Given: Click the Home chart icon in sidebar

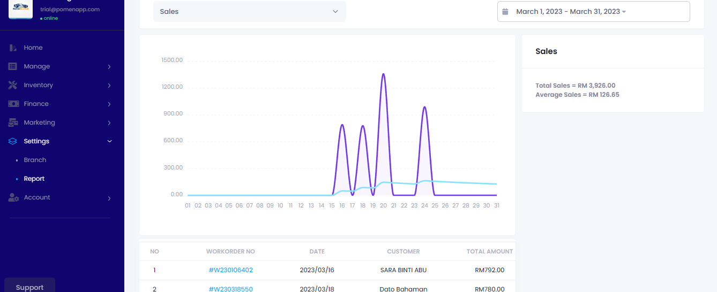Looking at the screenshot, I should tap(13, 48).
